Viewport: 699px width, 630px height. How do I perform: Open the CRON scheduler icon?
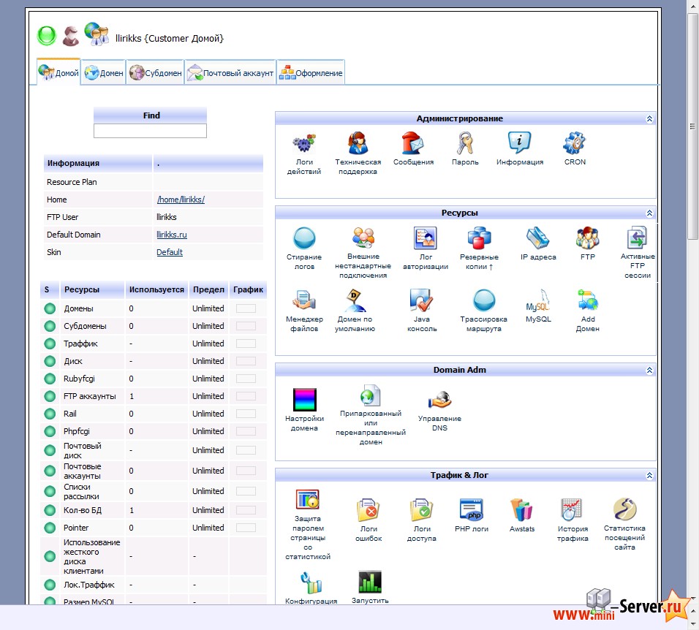point(575,143)
